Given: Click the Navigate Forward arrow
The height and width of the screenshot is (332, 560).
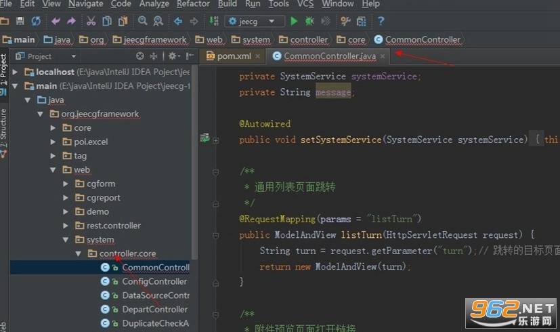Looking at the screenshot, I should click(194, 22).
